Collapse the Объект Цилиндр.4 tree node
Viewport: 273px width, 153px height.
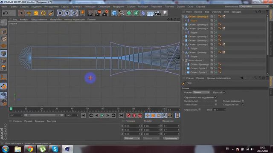coord(183,28)
